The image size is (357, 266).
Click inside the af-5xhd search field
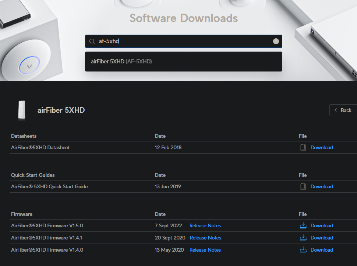pyautogui.click(x=184, y=41)
